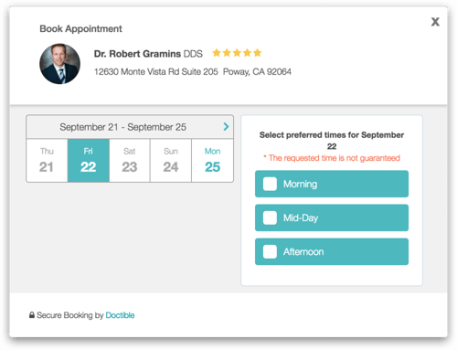Click the Afternoon time button label

(303, 252)
